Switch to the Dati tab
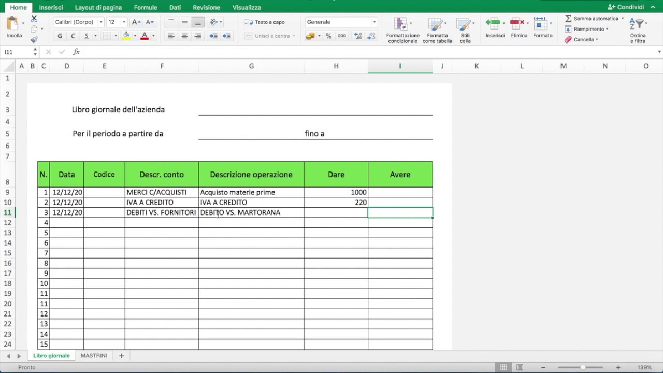This screenshot has width=663, height=373. pyautogui.click(x=175, y=7)
